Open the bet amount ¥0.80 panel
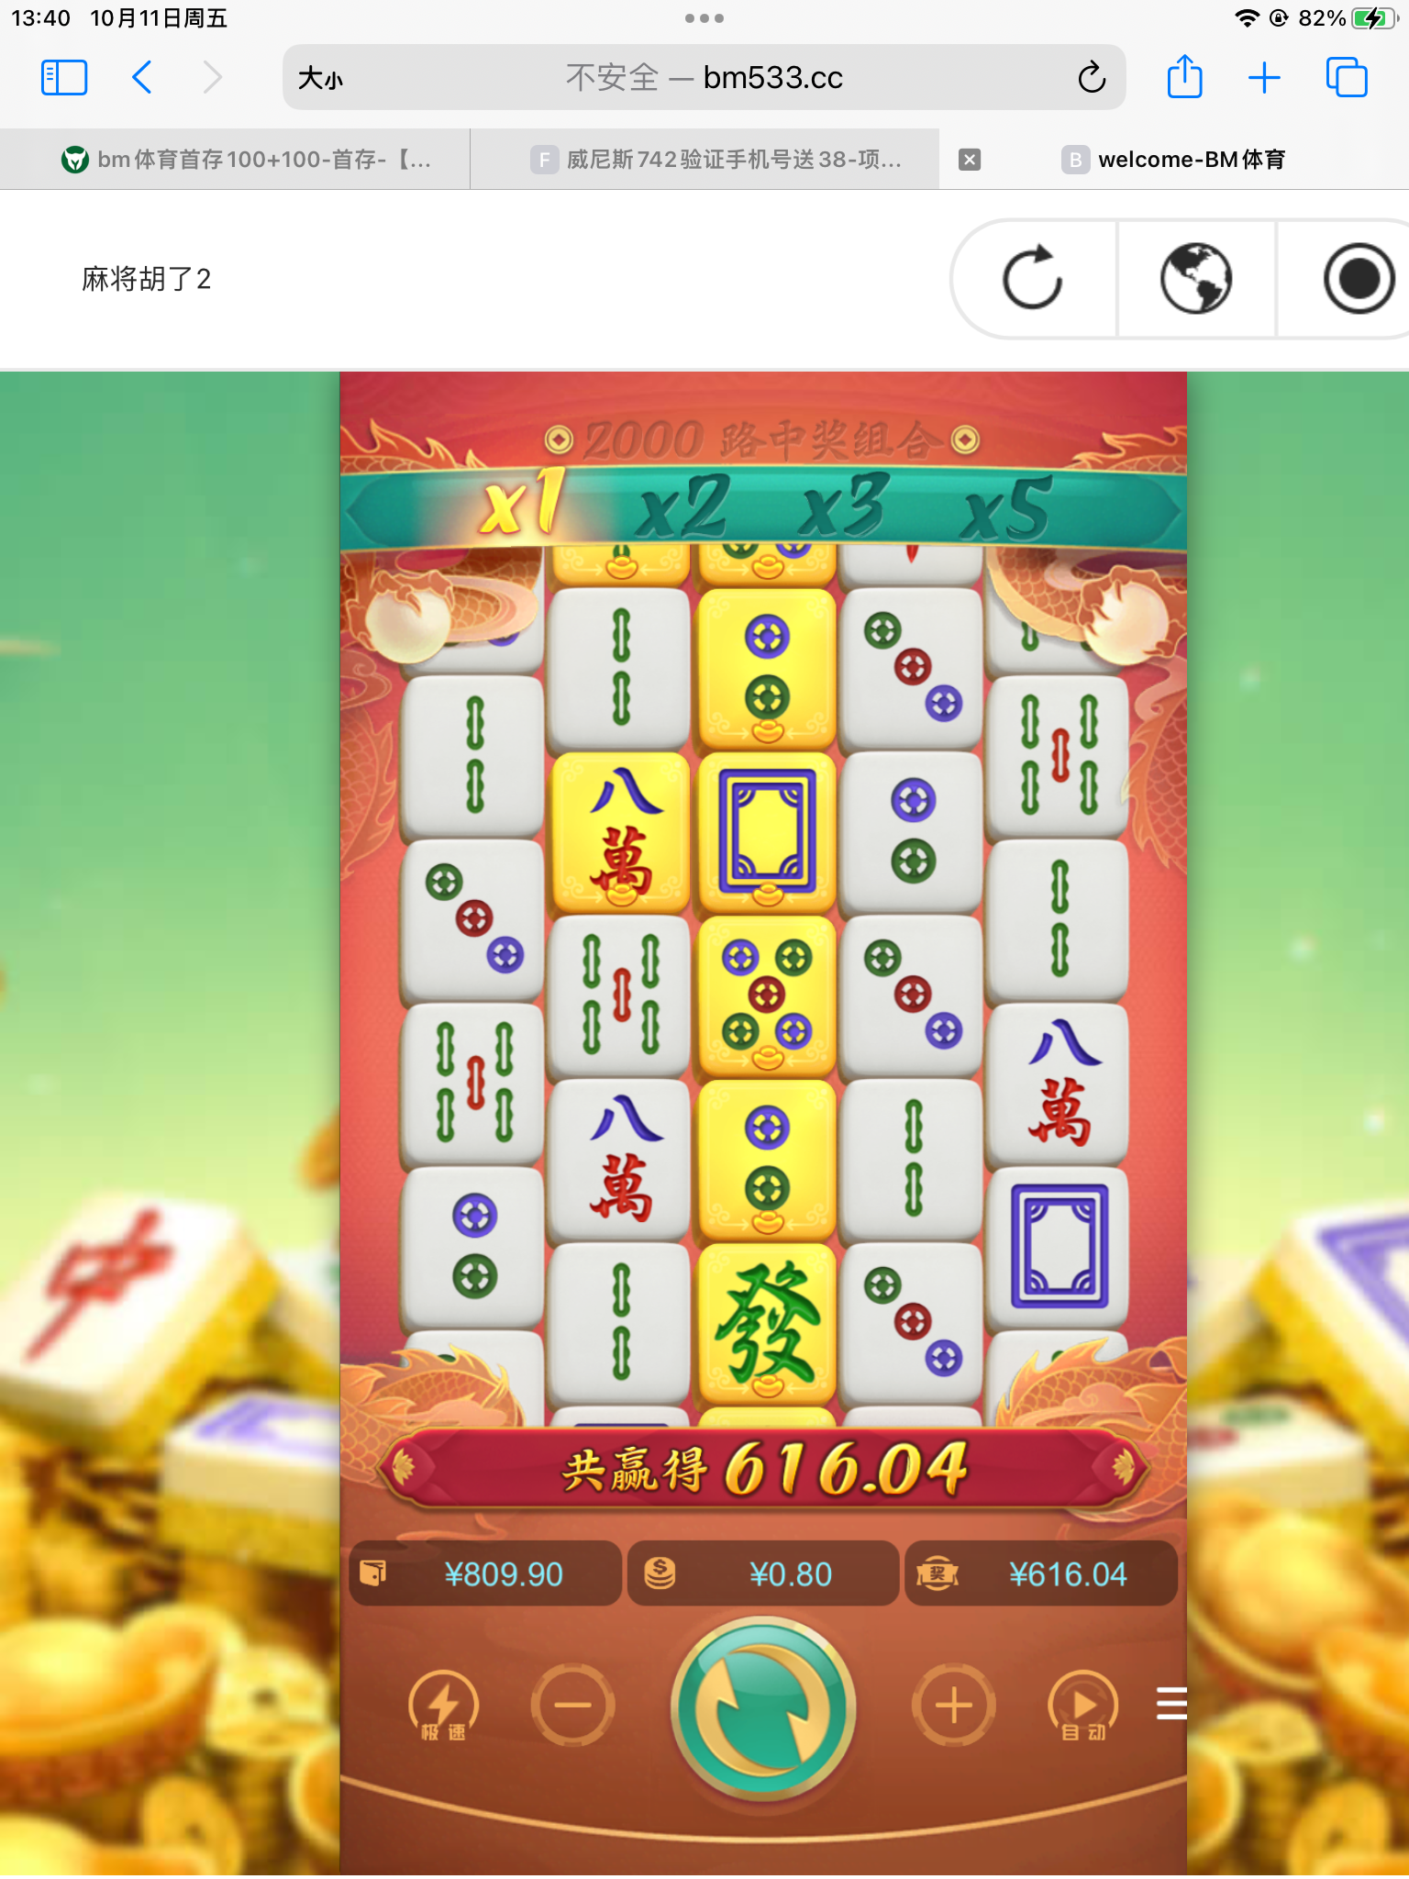The width and height of the screenshot is (1409, 1879). click(763, 1573)
